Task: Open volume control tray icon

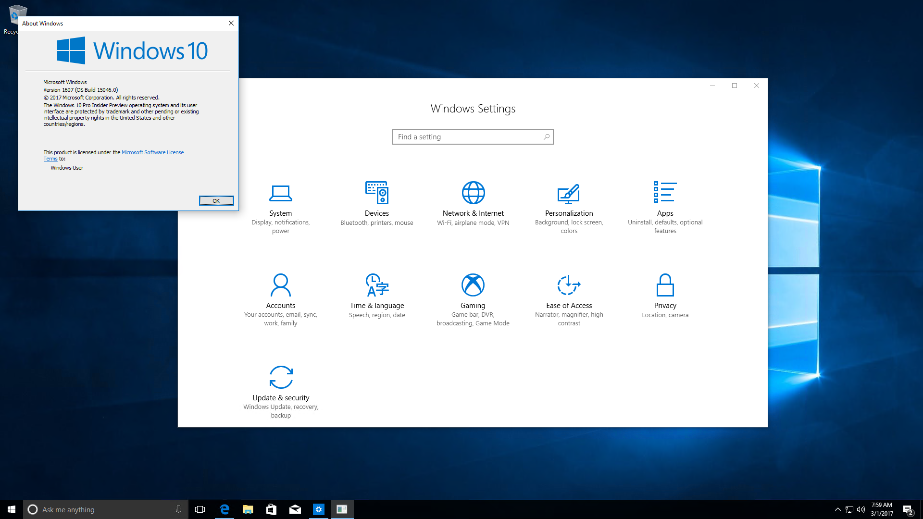Action: pos(861,509)
